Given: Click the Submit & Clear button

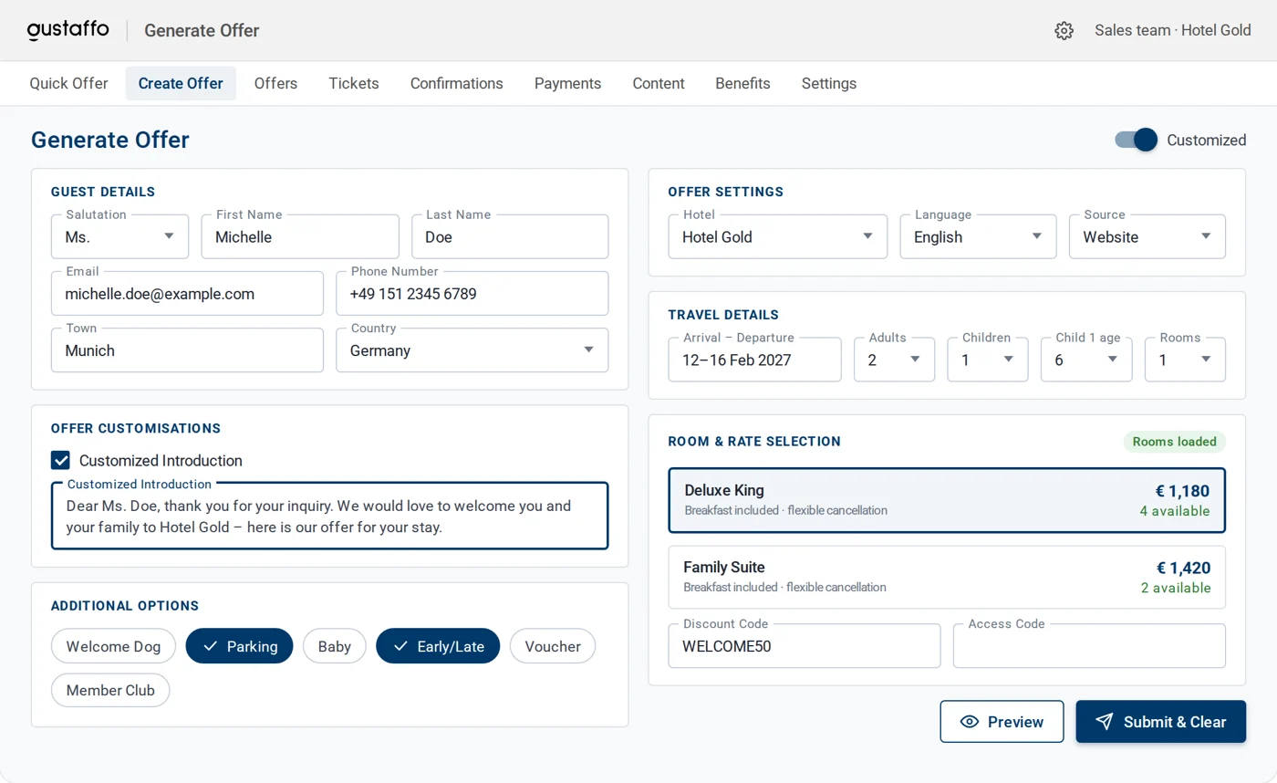Looking at the screenshot, I should point(1160,722).
